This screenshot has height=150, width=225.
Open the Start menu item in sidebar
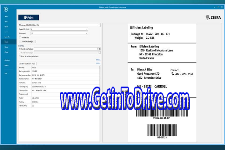tap(6, 17)
